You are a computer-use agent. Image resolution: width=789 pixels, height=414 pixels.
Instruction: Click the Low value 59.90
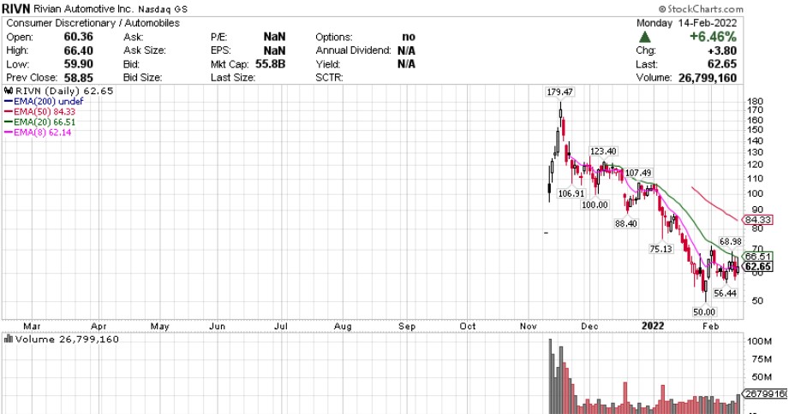pos(79,64)
